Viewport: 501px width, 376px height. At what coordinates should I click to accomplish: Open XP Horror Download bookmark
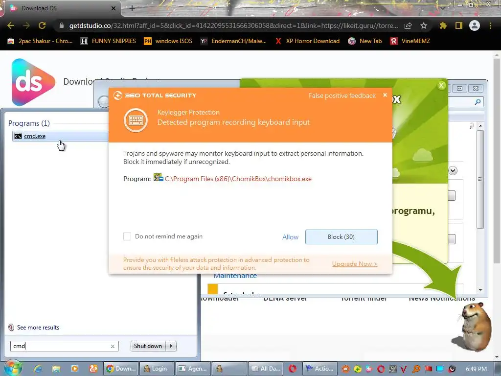click(307, 41)
